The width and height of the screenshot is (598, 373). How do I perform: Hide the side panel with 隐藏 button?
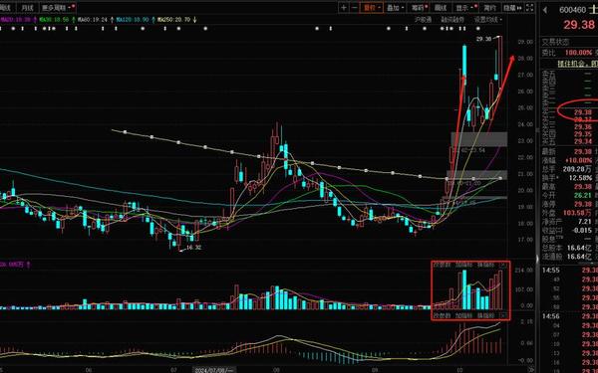click(512, 7)
